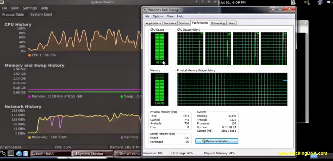This screenshot has width=333, height=161.
Task: Switch to the Networking tab in Task Manager
Action: pos(217,23)
